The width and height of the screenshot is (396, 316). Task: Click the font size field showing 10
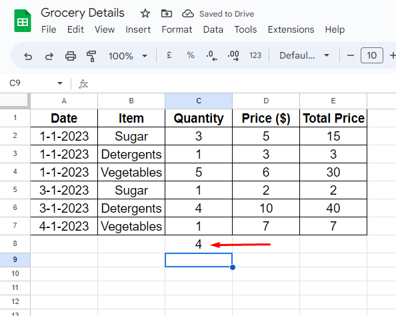[372, 55]
